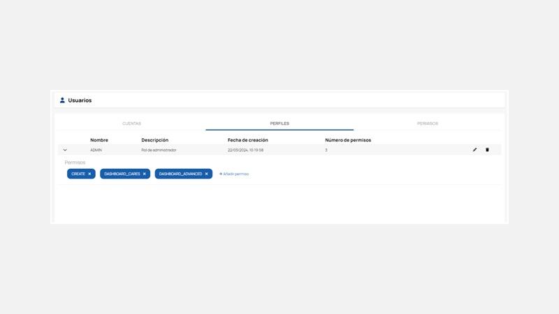Remove the CREATE permission chip

coord(89,174)
